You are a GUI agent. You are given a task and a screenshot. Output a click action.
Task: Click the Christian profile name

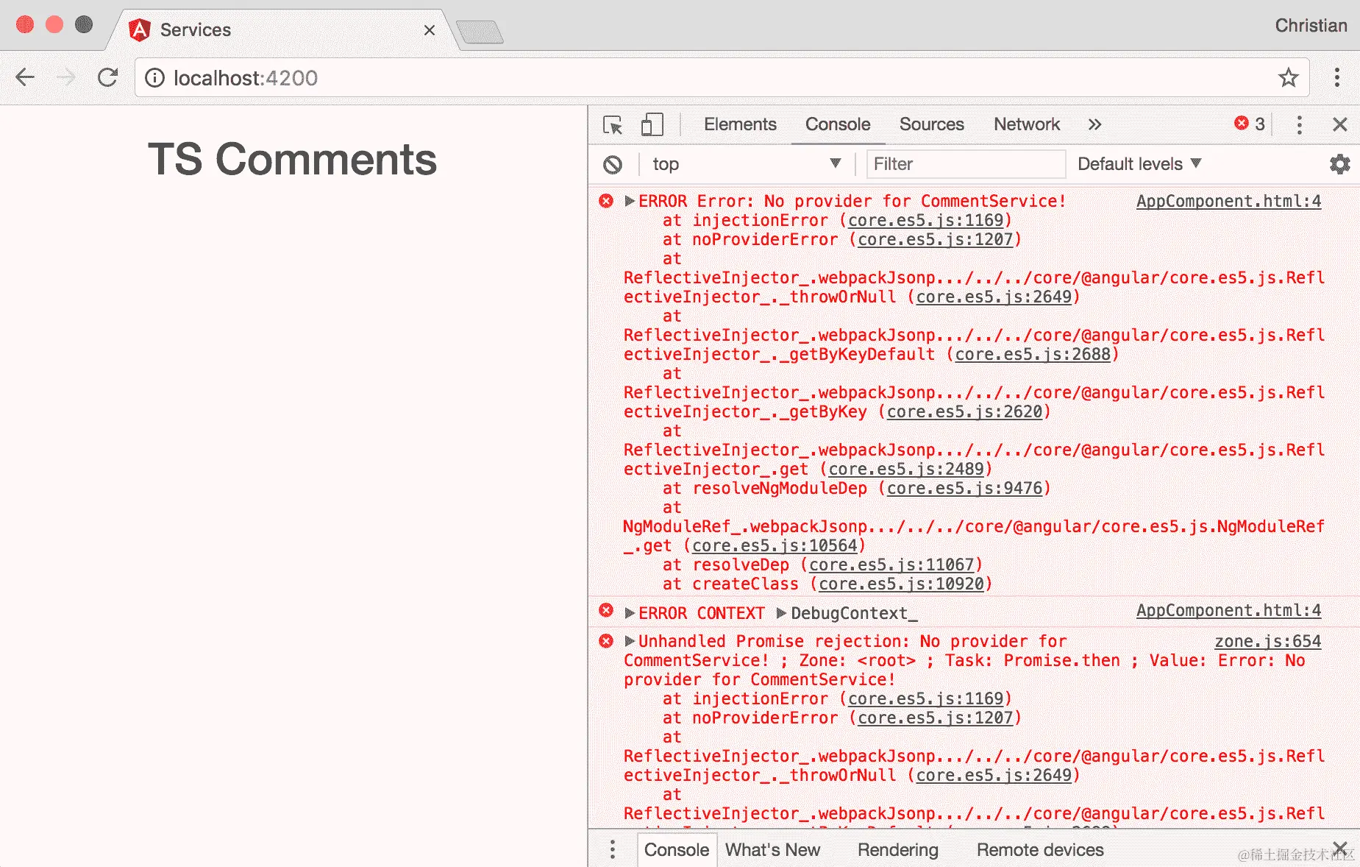pos(1311,26)
